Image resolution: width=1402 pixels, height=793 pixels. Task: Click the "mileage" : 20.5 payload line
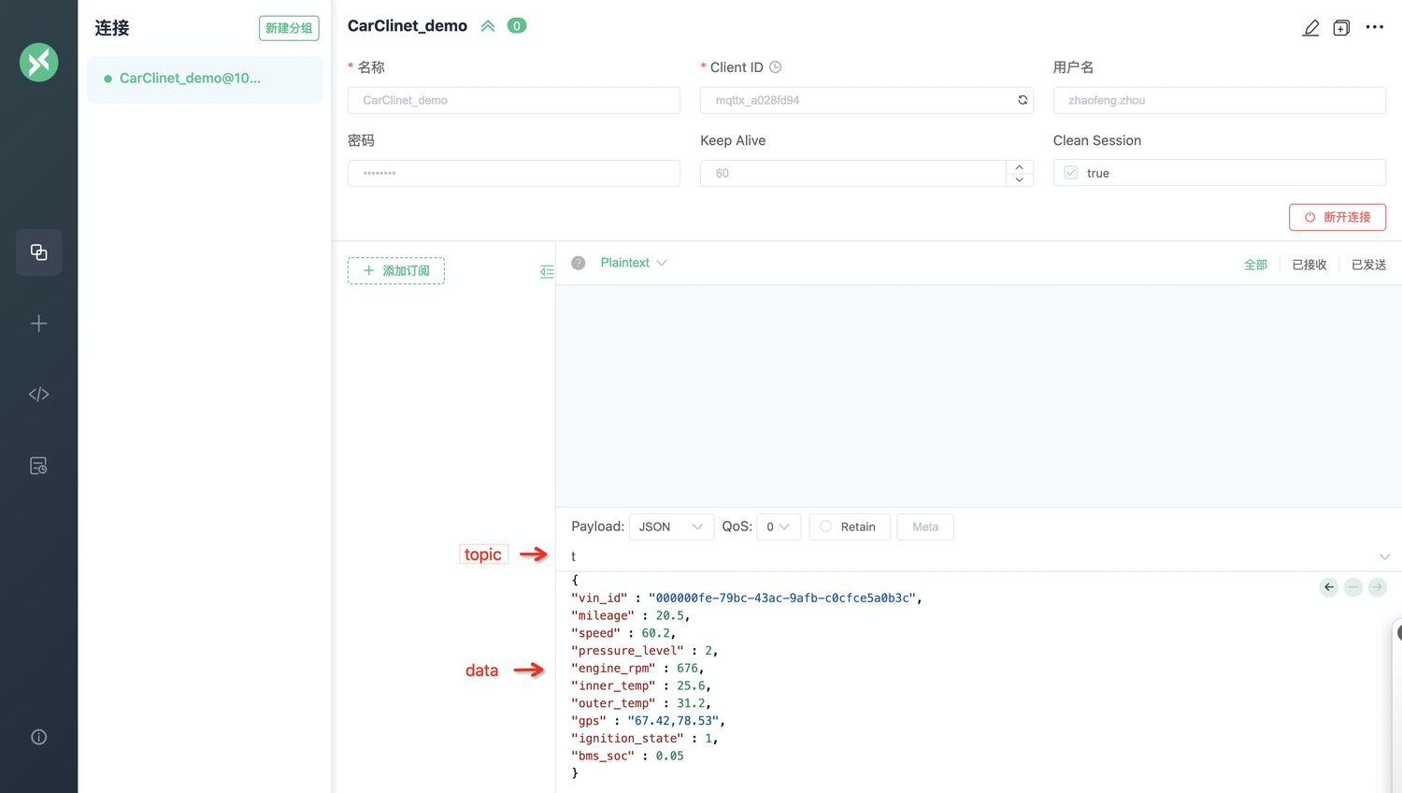click(x=630, y=616)
